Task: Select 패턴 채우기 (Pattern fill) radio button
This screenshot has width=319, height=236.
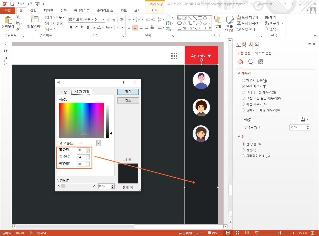Action: click(x=243, y=104)
